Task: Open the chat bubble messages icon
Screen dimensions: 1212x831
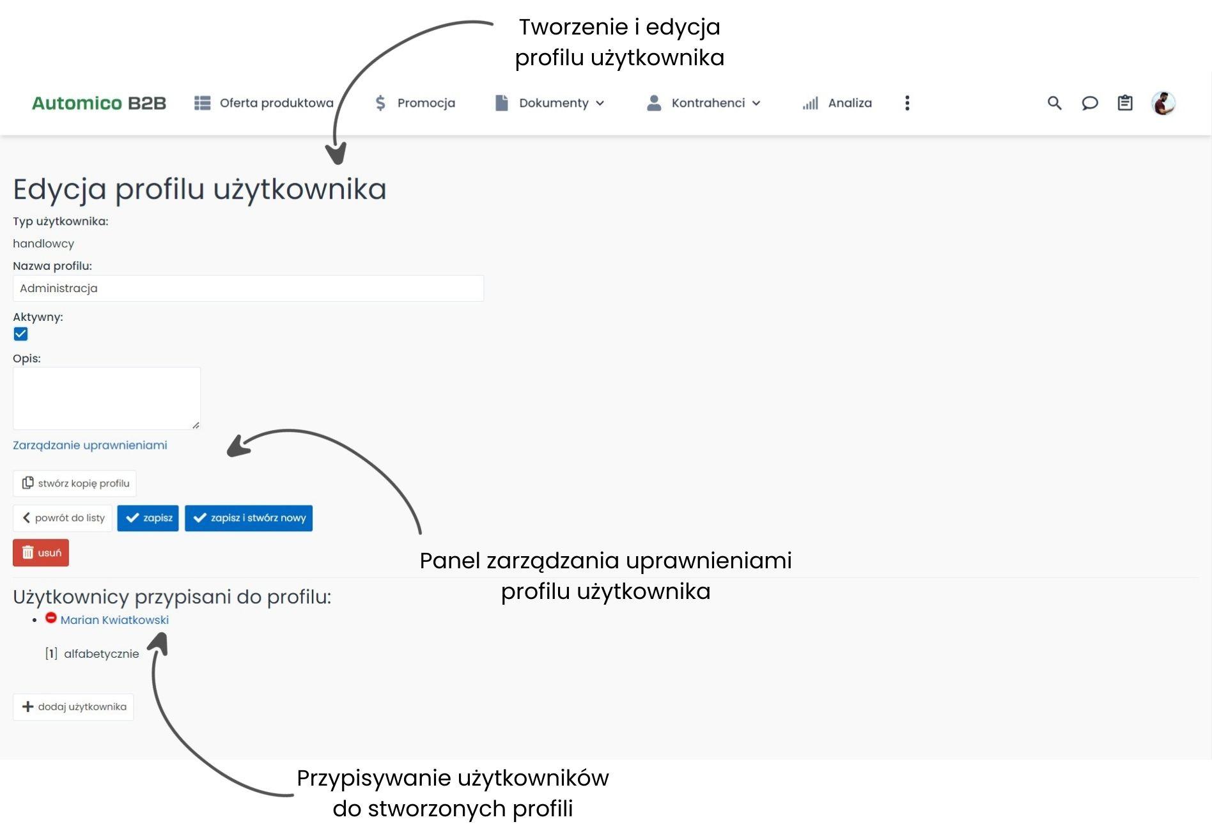Action: tap(1089, 103)
